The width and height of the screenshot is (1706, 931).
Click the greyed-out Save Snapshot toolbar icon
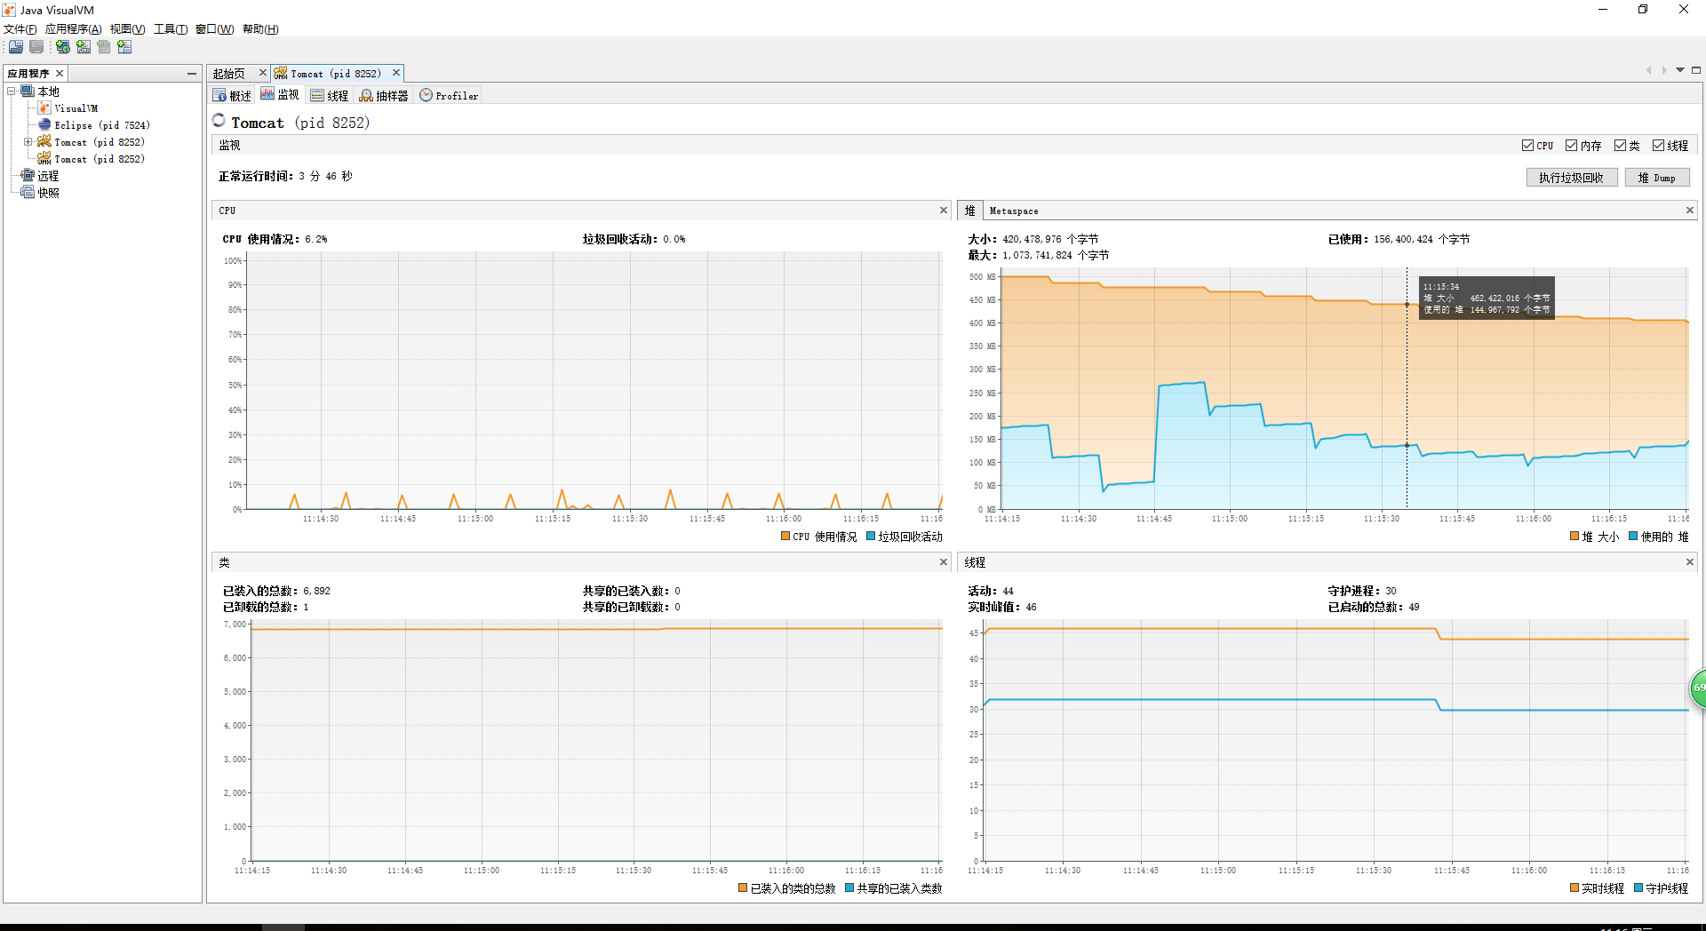click(36, 47)
